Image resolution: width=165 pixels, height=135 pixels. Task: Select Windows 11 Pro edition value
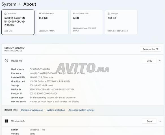[x=38, y=130]
